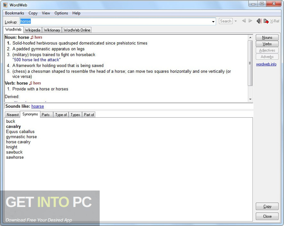Select synonym 'horse cavalry'
This screenshot has width=284, height=226.
[18, 142]
